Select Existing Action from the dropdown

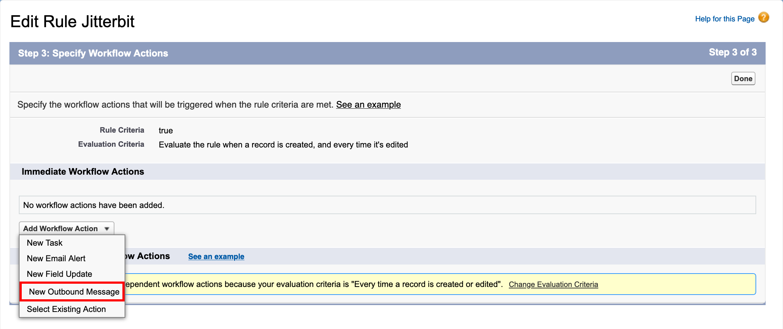point(66,309)
